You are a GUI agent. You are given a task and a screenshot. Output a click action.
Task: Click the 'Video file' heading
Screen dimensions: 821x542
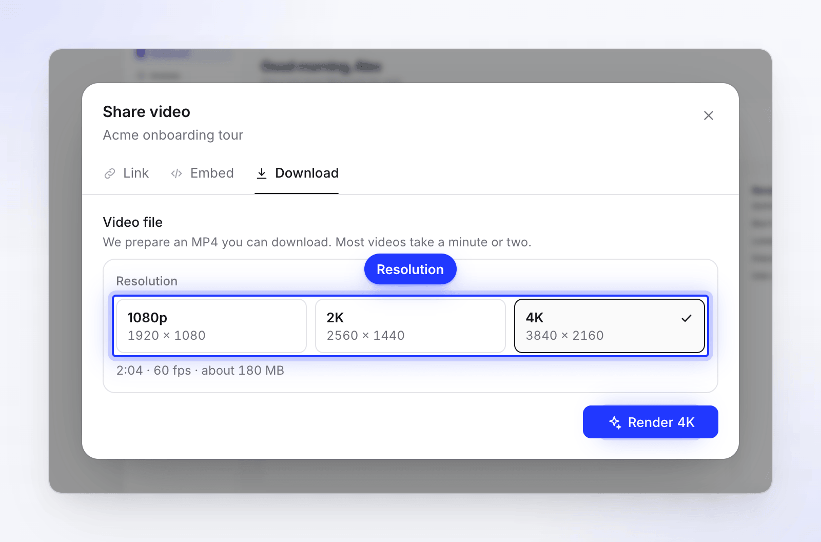coord(132,222)
